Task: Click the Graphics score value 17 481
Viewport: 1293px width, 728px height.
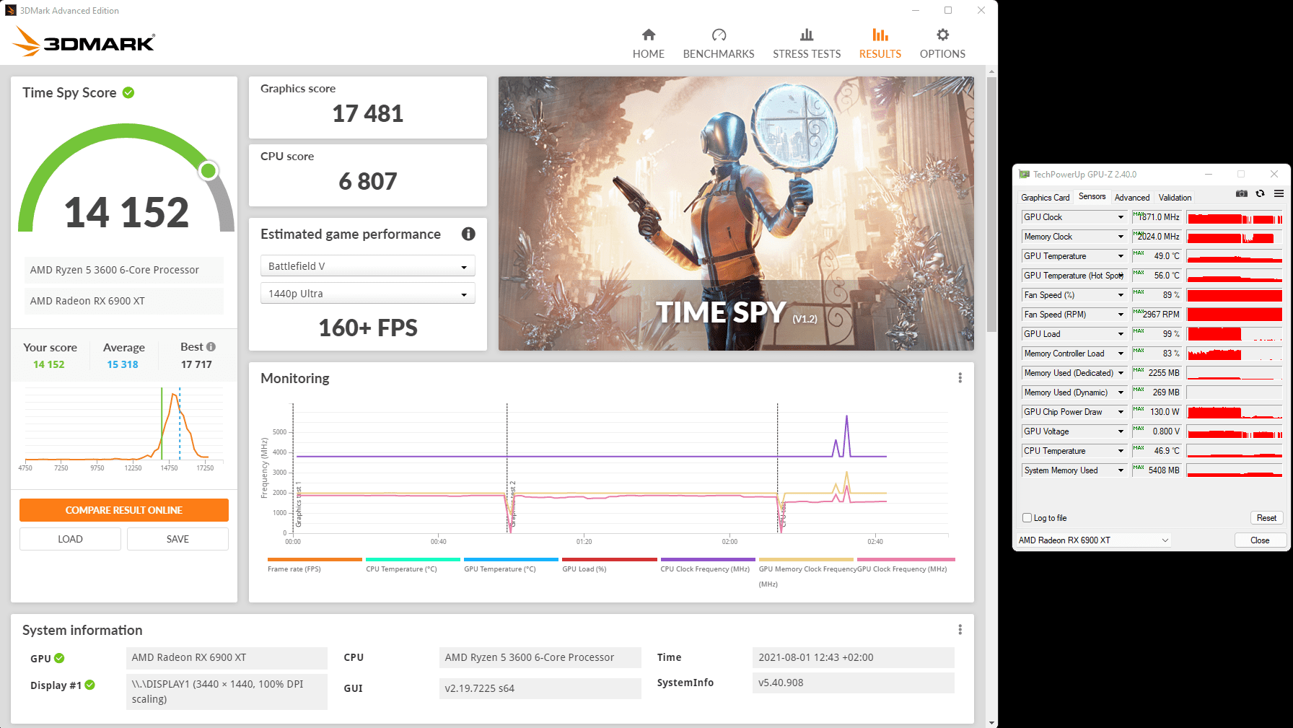Action: tap(367, 114)
